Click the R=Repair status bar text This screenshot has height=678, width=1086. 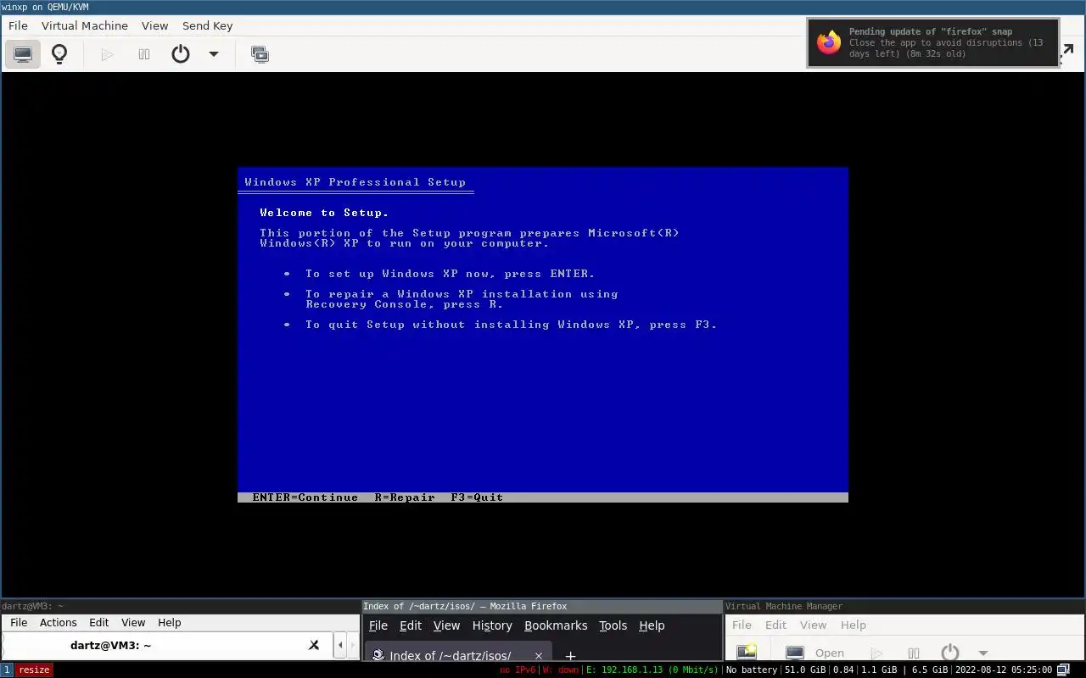pos(405,497)
